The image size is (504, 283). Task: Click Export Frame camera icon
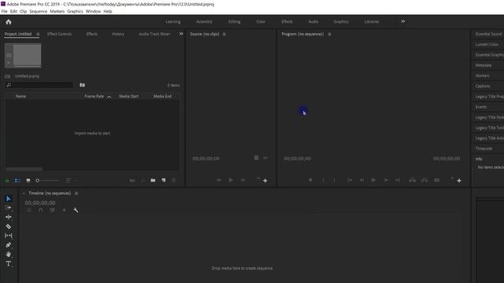(437, 180)
